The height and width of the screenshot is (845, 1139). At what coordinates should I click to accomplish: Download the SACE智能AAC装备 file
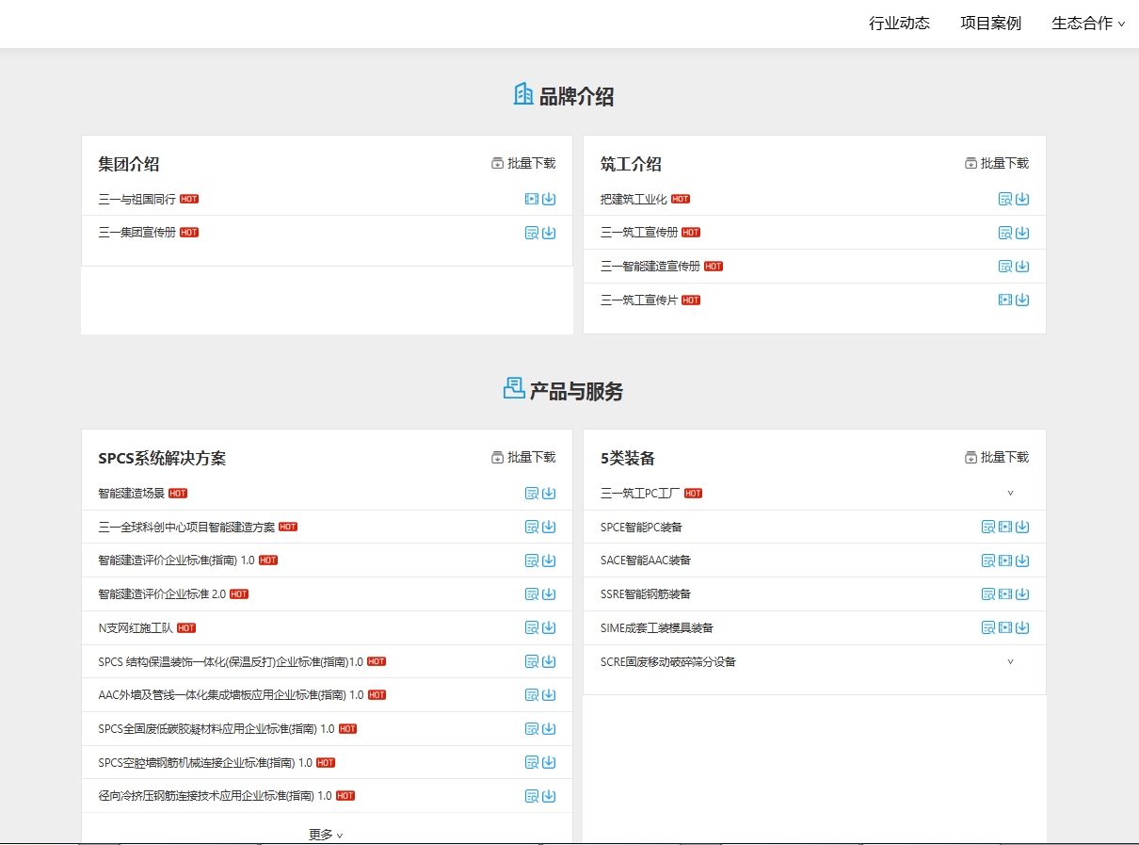pyautogui.click(x=1022, y=561)
